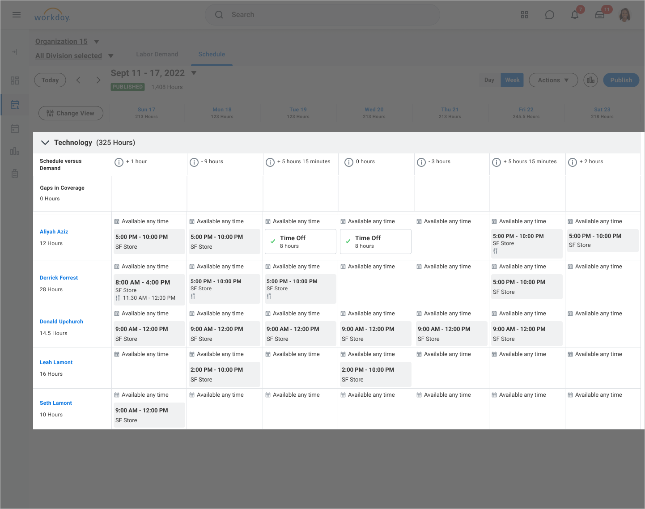Select the schedule calendar sidebar icon
Image resolution: width=645 pixels, height=509 pixels.
click(x=15, y=105)
